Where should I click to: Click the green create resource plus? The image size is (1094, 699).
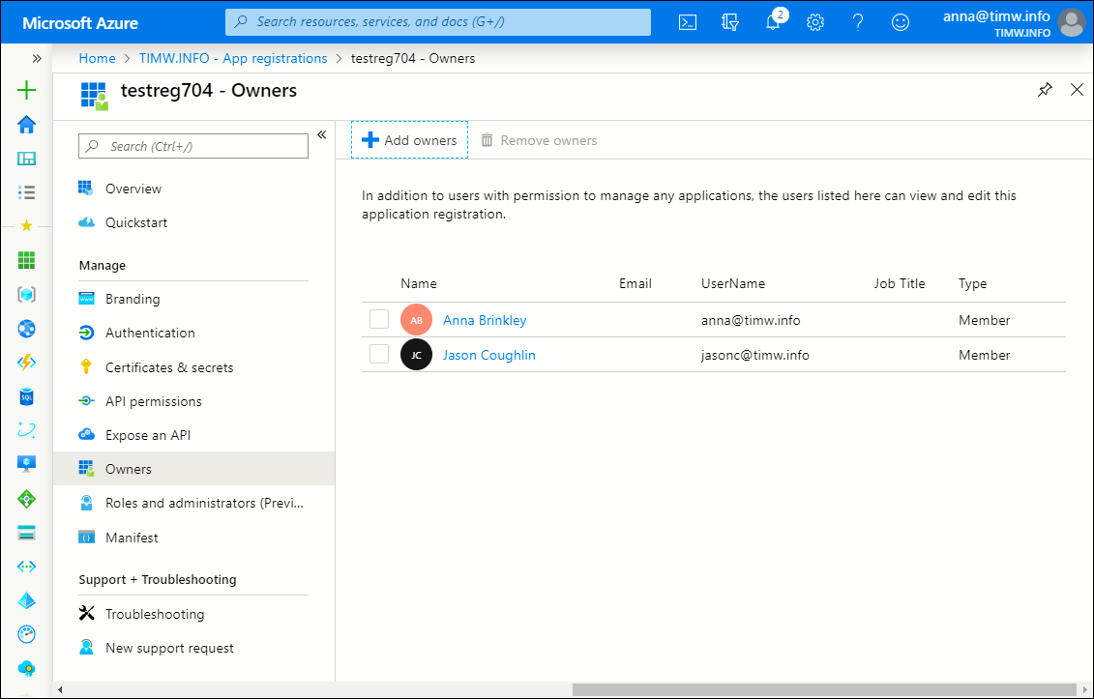click(27, 91)
